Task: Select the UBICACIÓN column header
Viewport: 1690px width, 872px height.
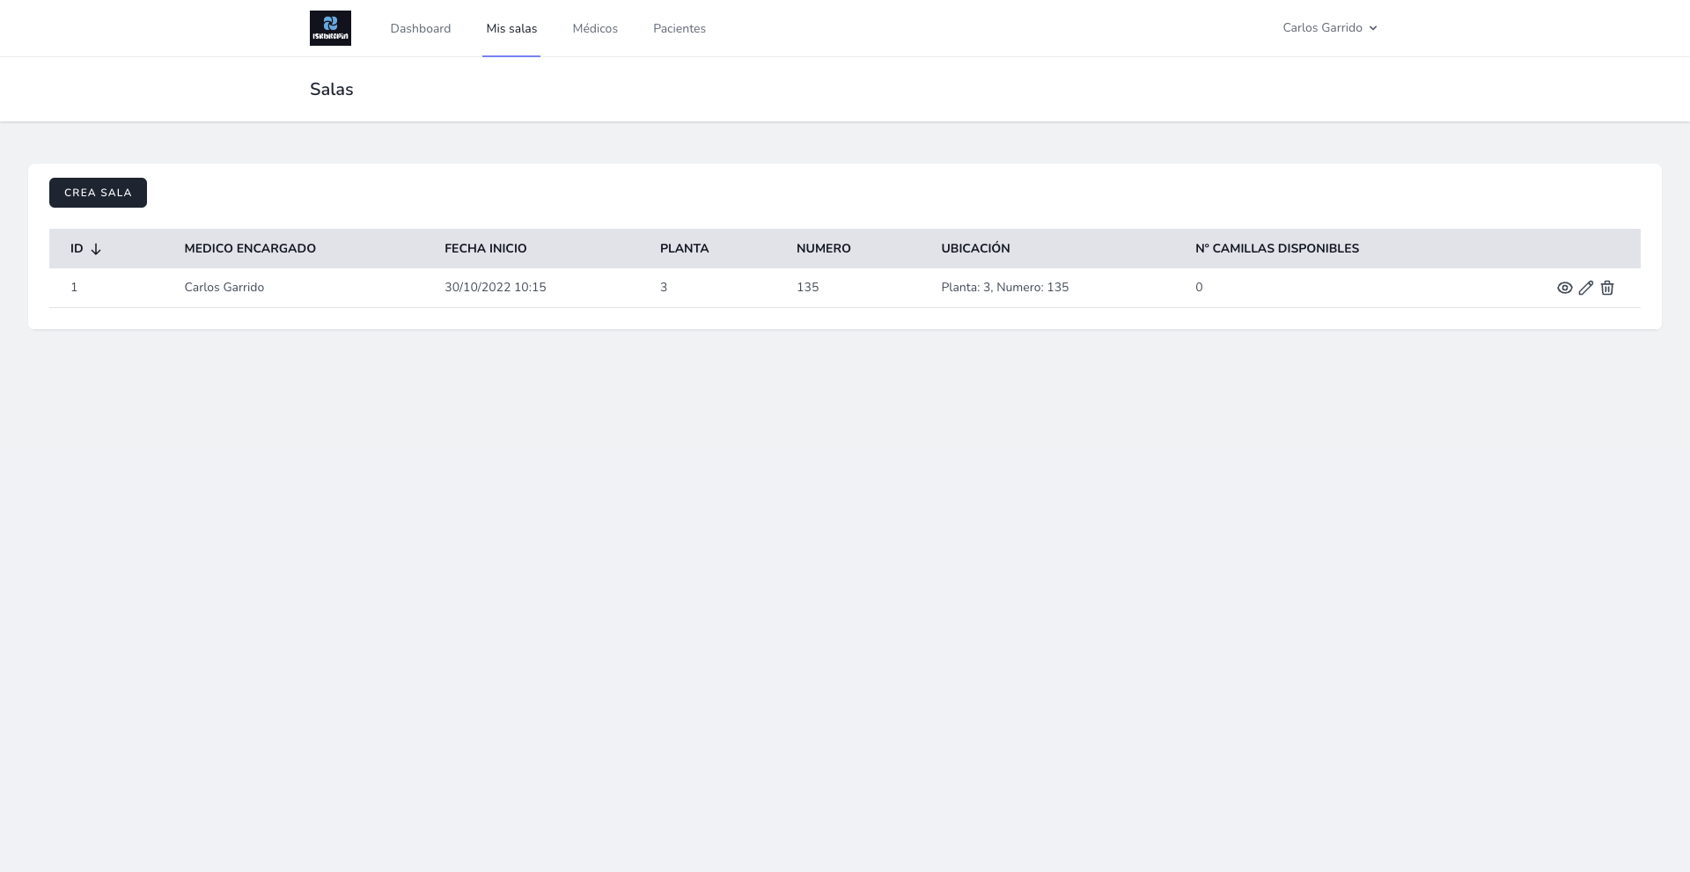Action: point(975,248)
